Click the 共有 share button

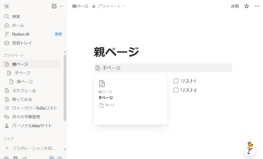(x=235, y=6)
